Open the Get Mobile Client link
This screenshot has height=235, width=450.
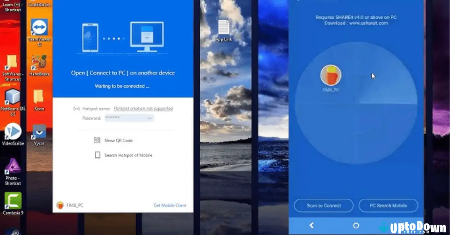[x=169, y=205]
